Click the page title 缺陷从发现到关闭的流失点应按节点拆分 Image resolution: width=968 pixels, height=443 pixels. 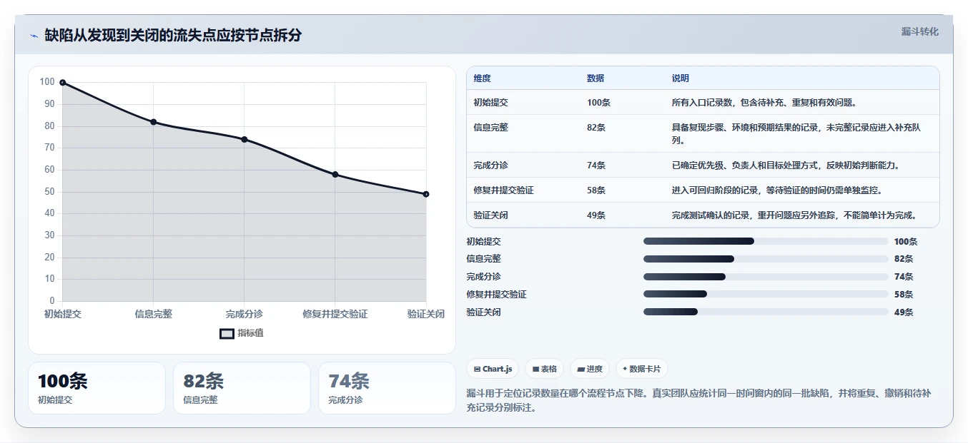(173, 35)
